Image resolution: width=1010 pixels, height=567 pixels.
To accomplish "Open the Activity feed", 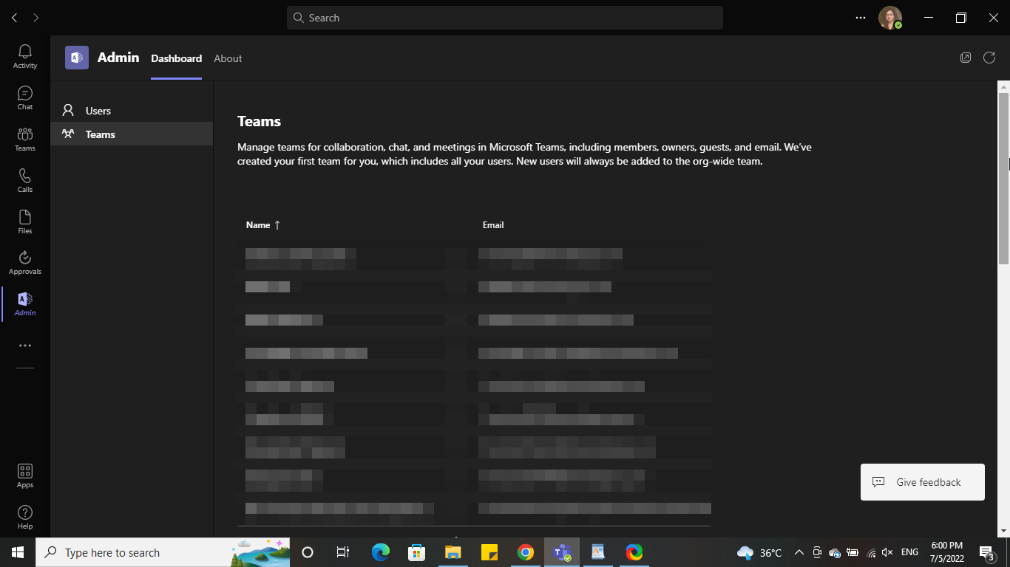I will [24, 55].
